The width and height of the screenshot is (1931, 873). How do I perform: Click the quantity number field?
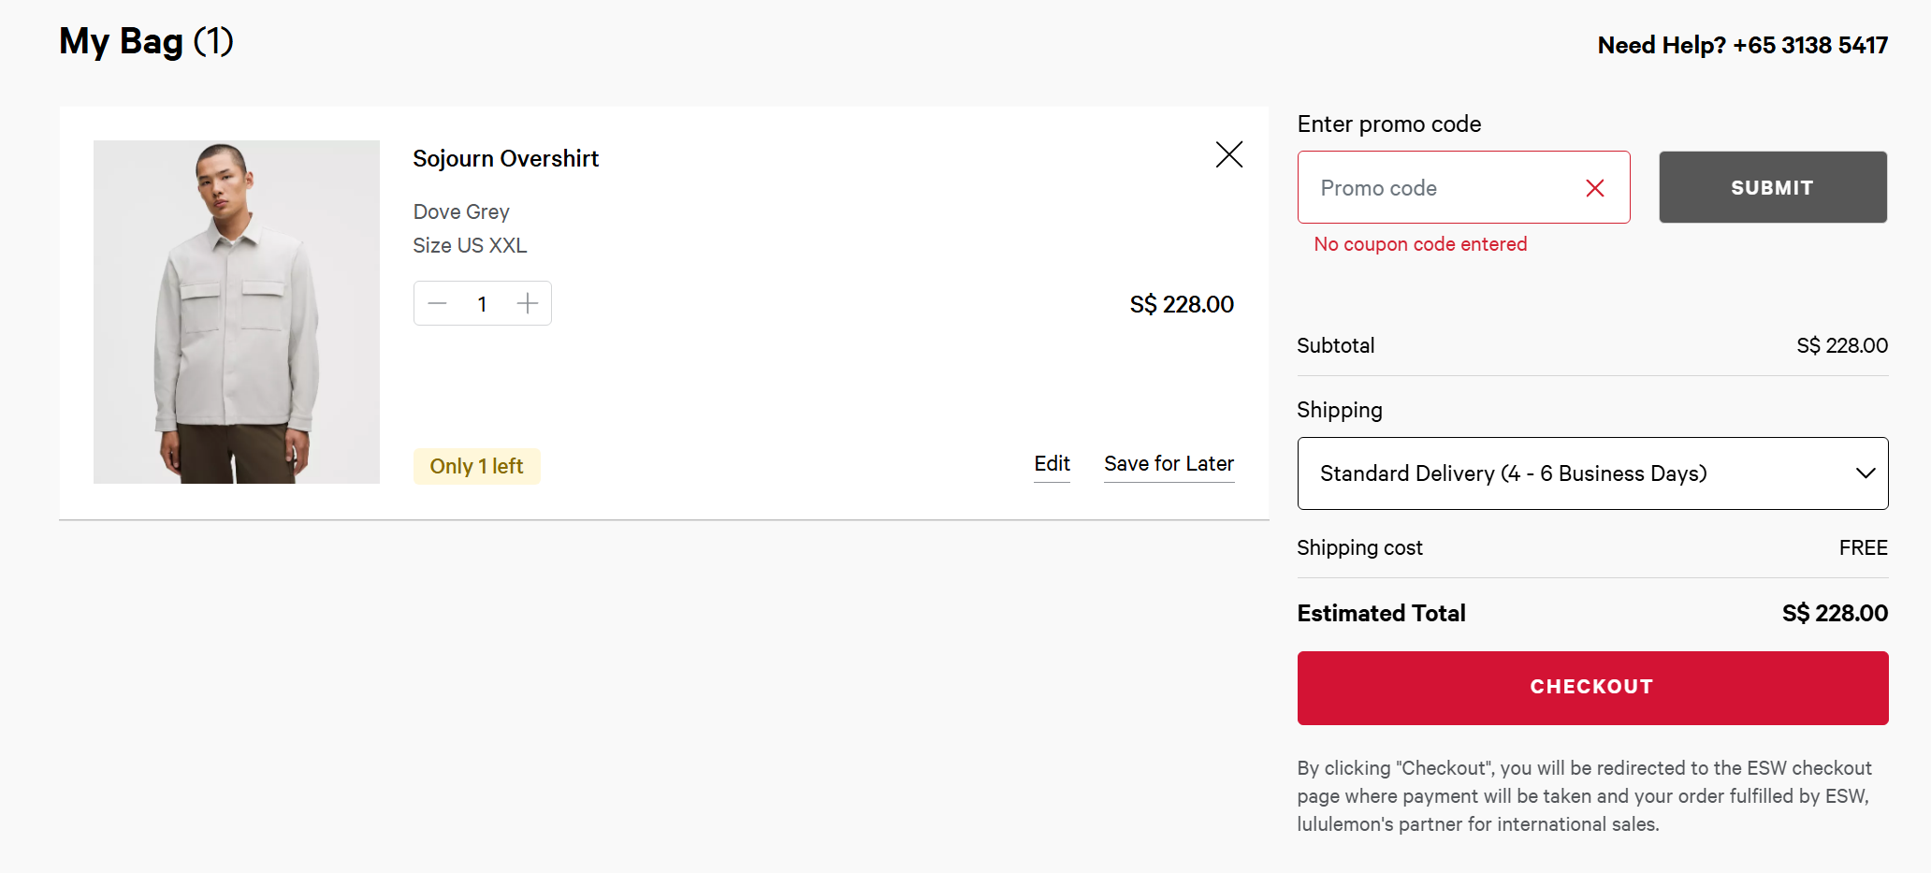[482, 303]
